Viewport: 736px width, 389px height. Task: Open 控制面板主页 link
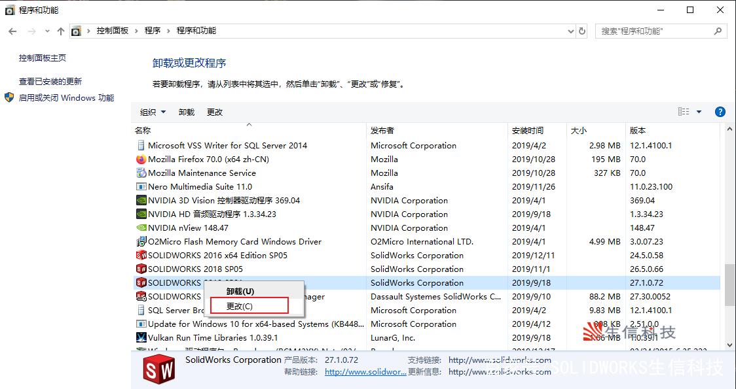[x=43, y=58]
